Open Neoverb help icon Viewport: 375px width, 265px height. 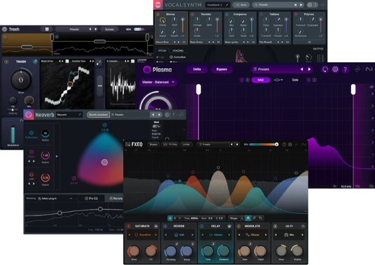(174, 115)
